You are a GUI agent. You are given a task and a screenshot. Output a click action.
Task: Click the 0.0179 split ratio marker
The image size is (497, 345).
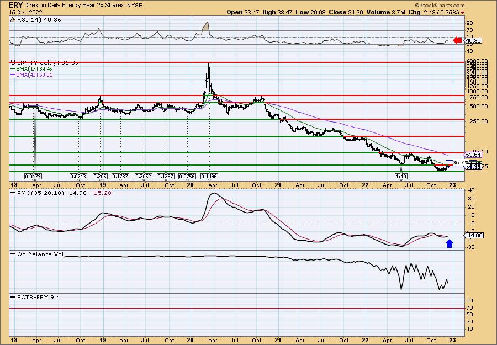point(33,176)
